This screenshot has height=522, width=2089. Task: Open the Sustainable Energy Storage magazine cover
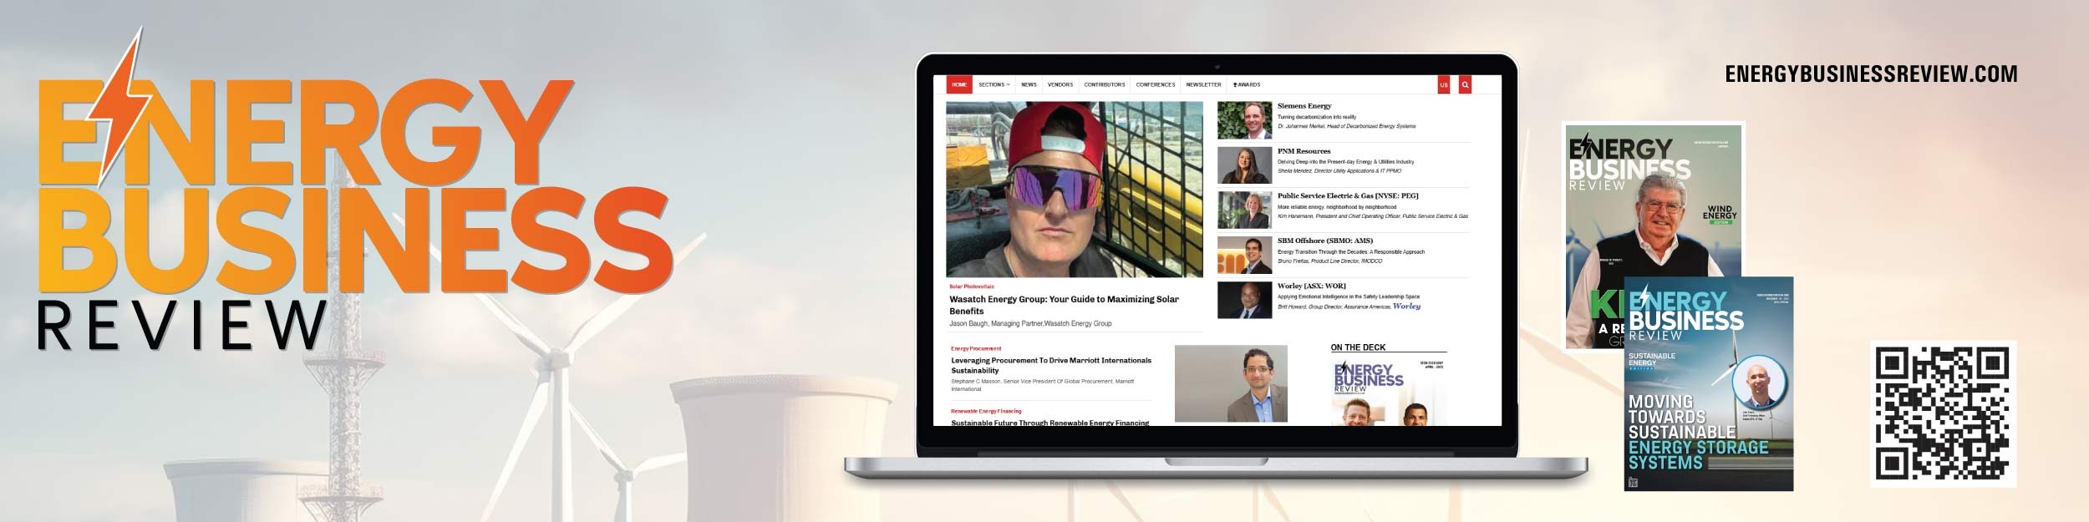pos(1709,383)
